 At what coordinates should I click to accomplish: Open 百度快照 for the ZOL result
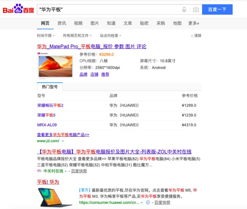(x=79, y=171)
